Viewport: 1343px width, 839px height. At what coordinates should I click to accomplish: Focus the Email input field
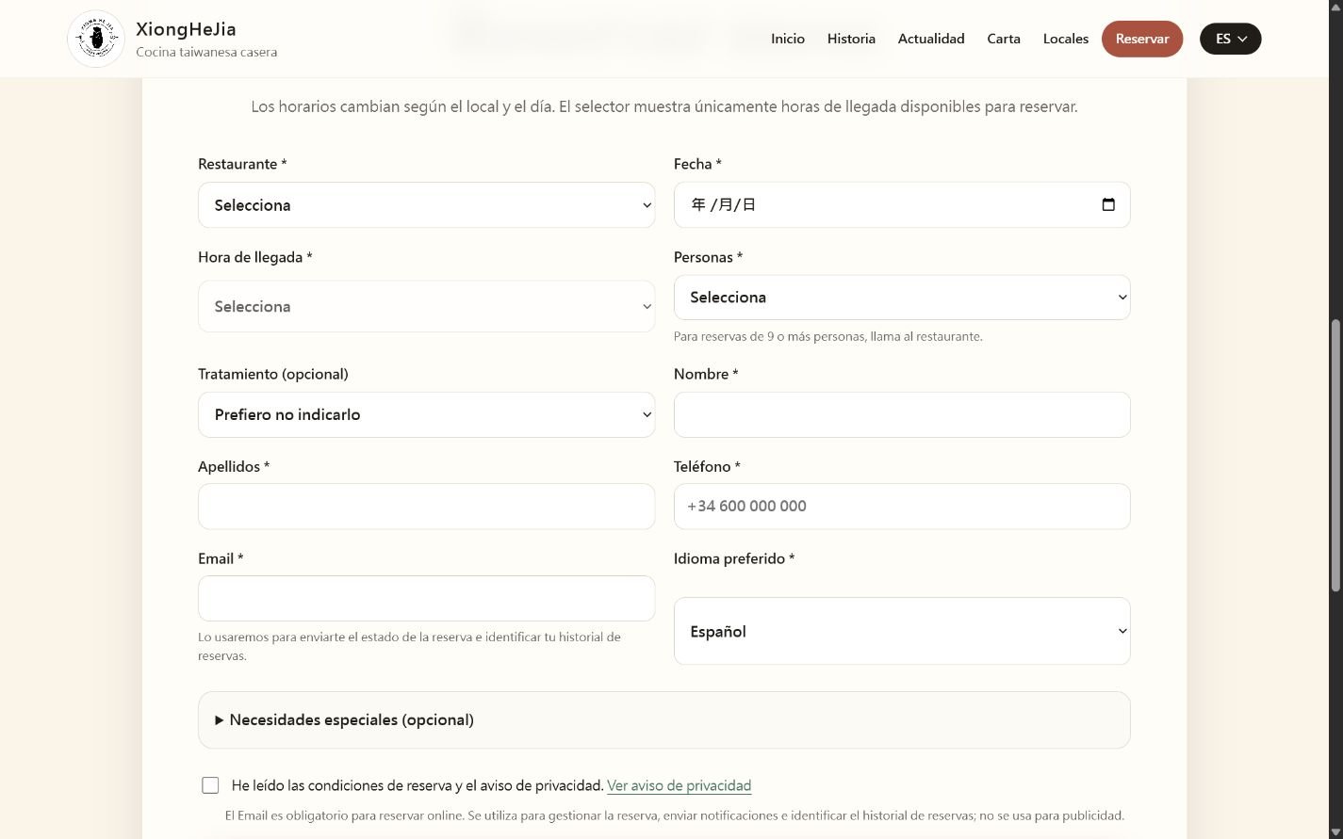click(426, 599)
